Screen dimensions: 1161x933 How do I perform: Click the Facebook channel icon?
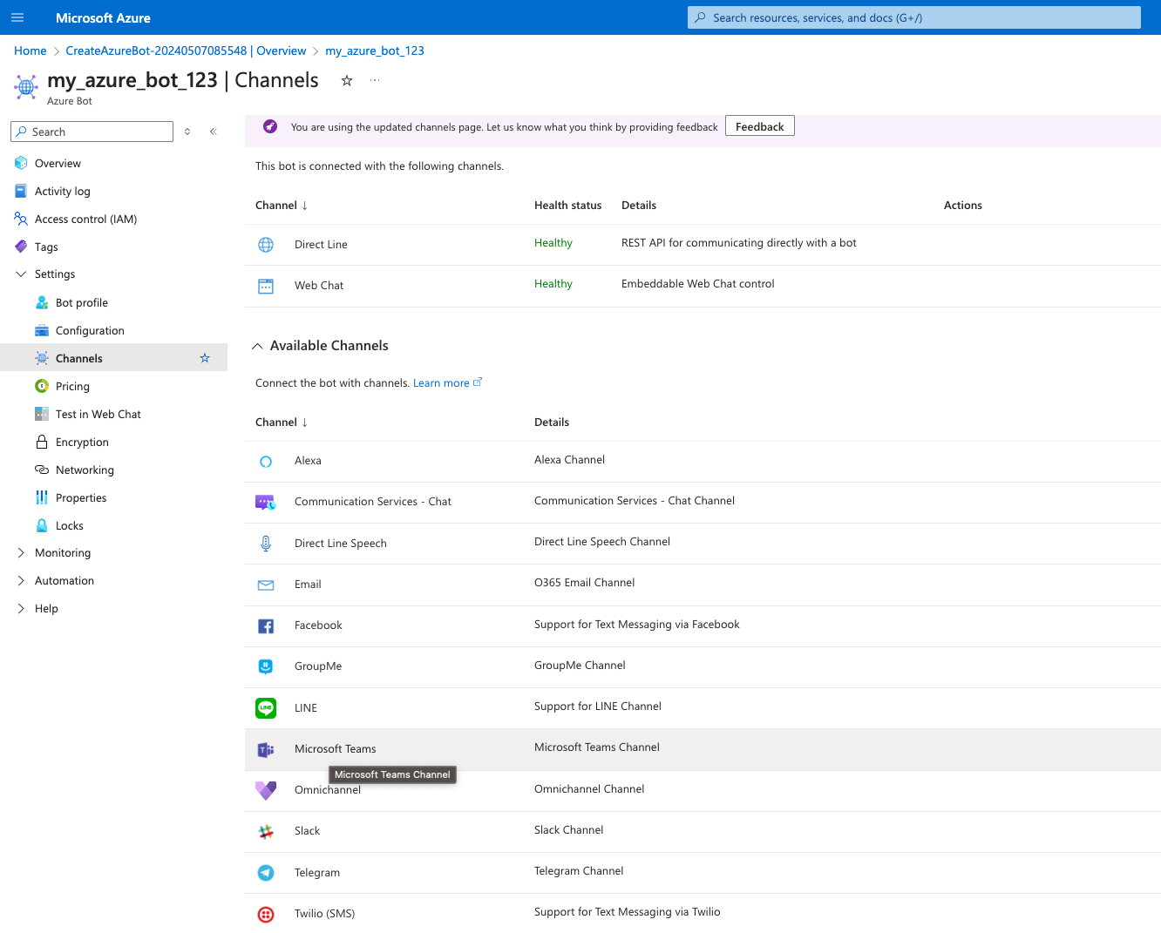click(266, 625)
